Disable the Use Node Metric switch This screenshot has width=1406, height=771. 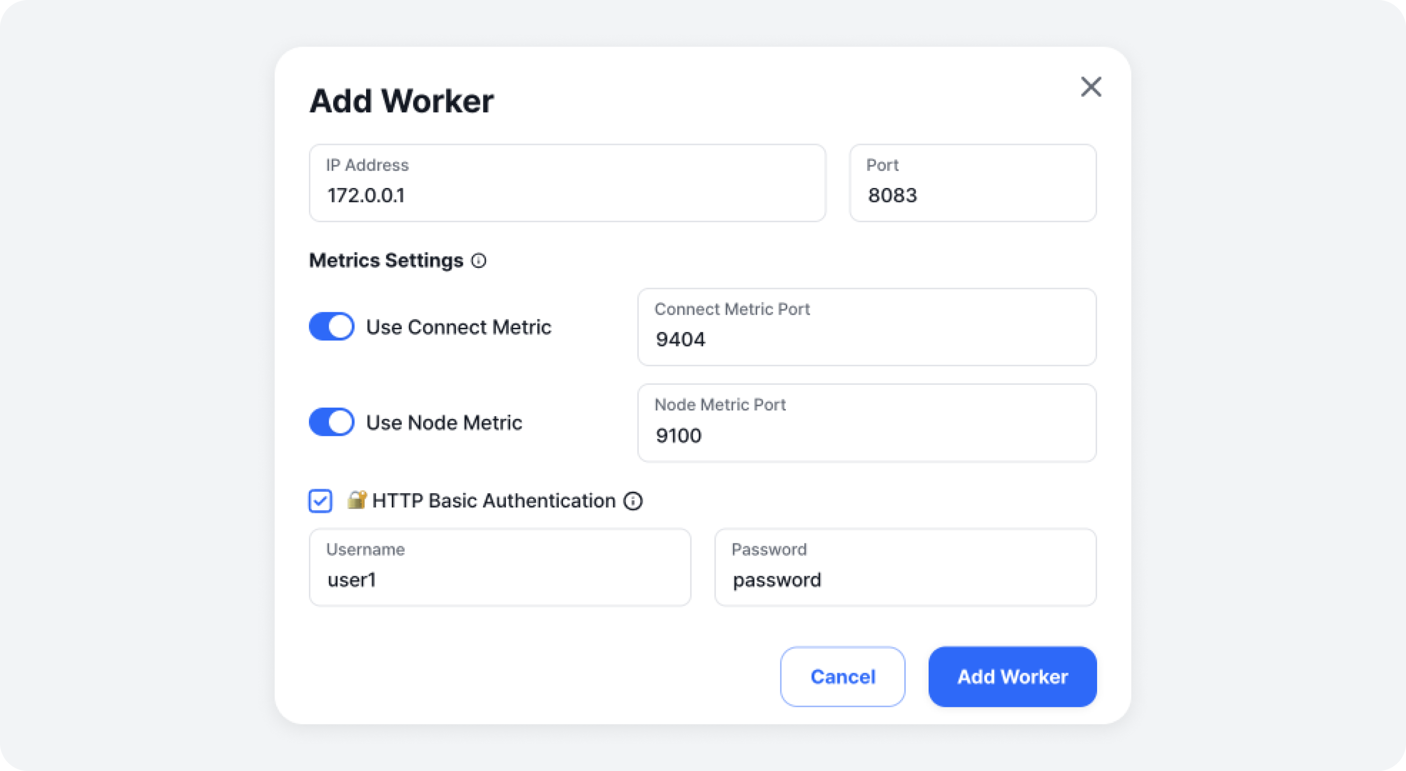tap(331, 422)
